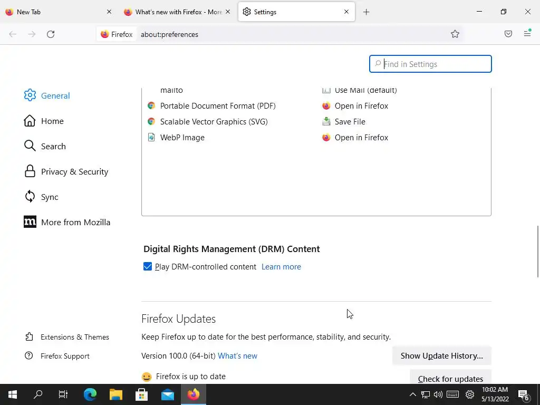540x405 pixels.
Task: Go back with the back arrow
Action: pyautogui.click(x=13, y=34)
